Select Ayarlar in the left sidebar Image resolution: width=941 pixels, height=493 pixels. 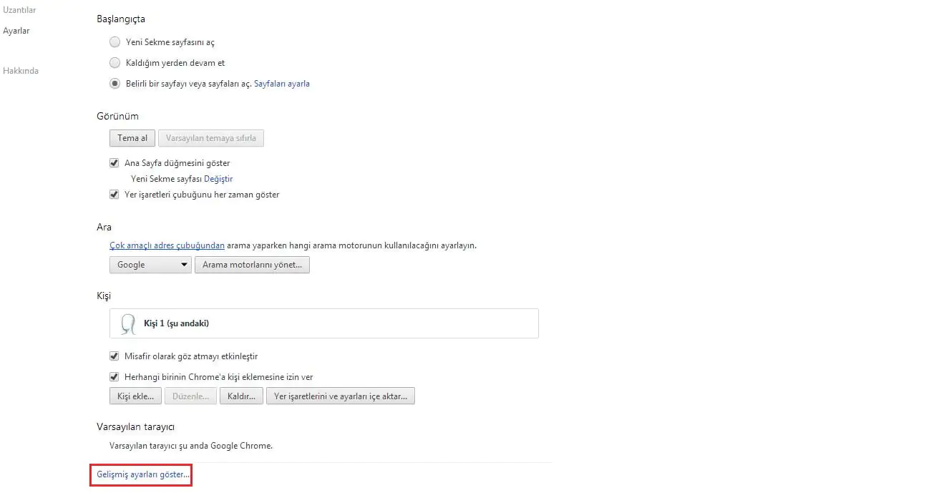click(x=16, y=31)
